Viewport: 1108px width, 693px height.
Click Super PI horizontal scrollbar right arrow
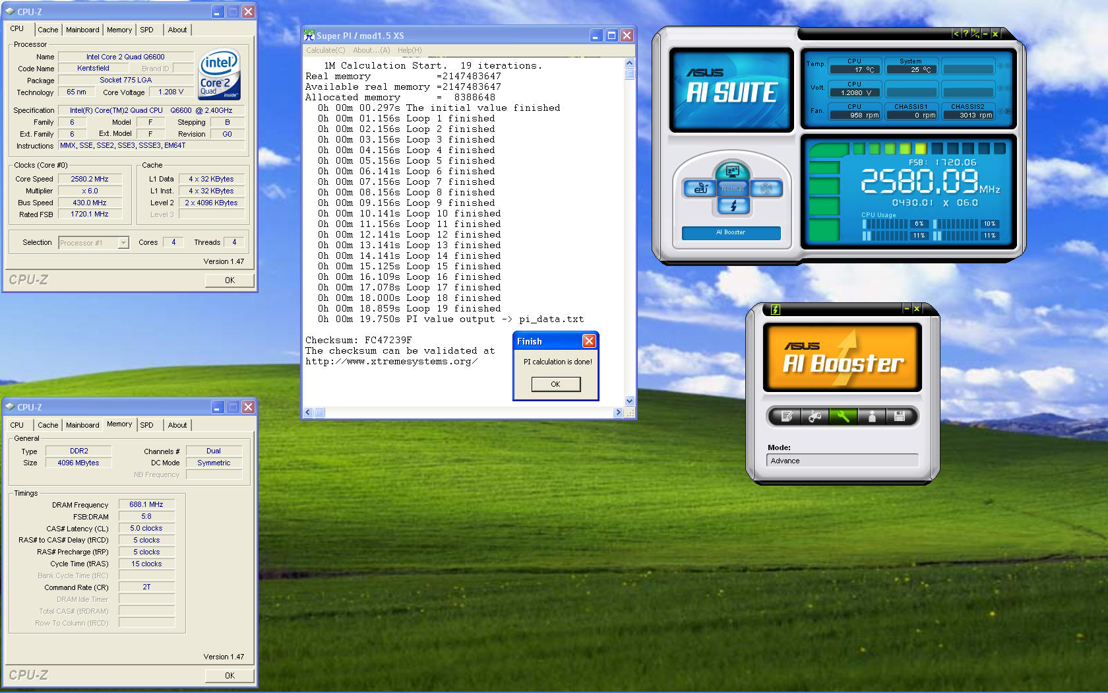coord(618,412)
